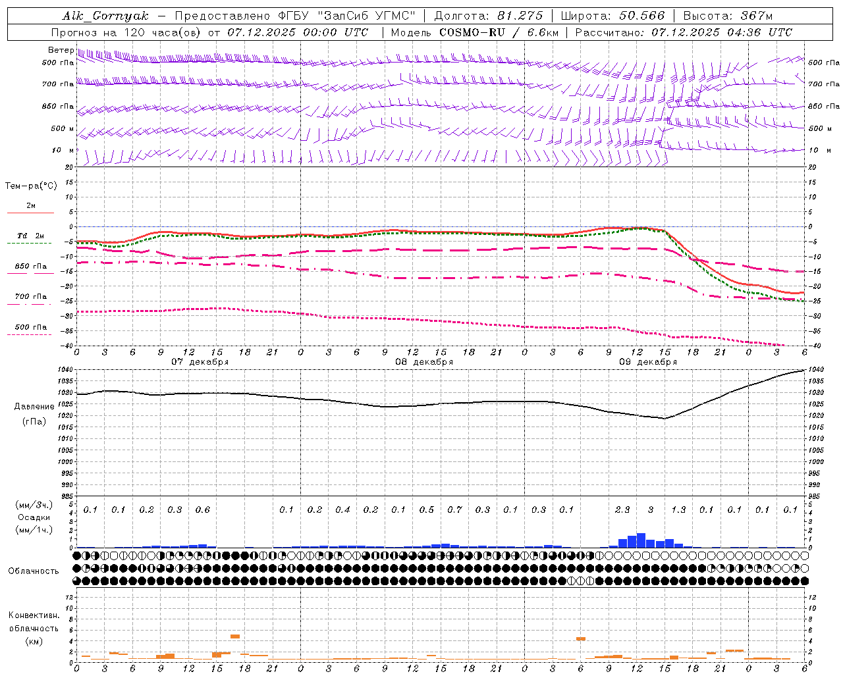
Task: Select the Давление panel label
Action: [34, 407]
